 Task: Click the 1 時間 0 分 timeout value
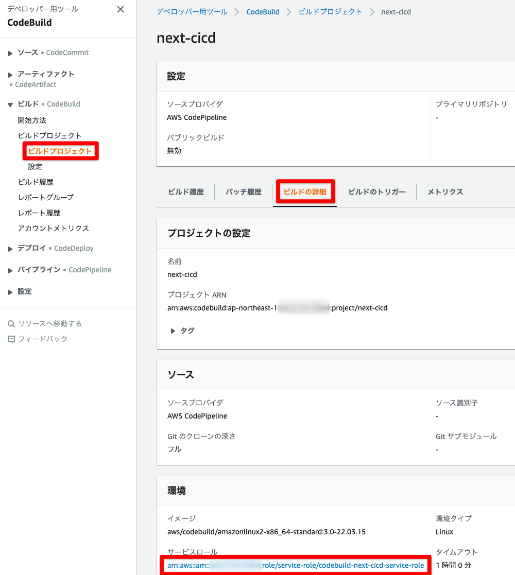(453, 565)
